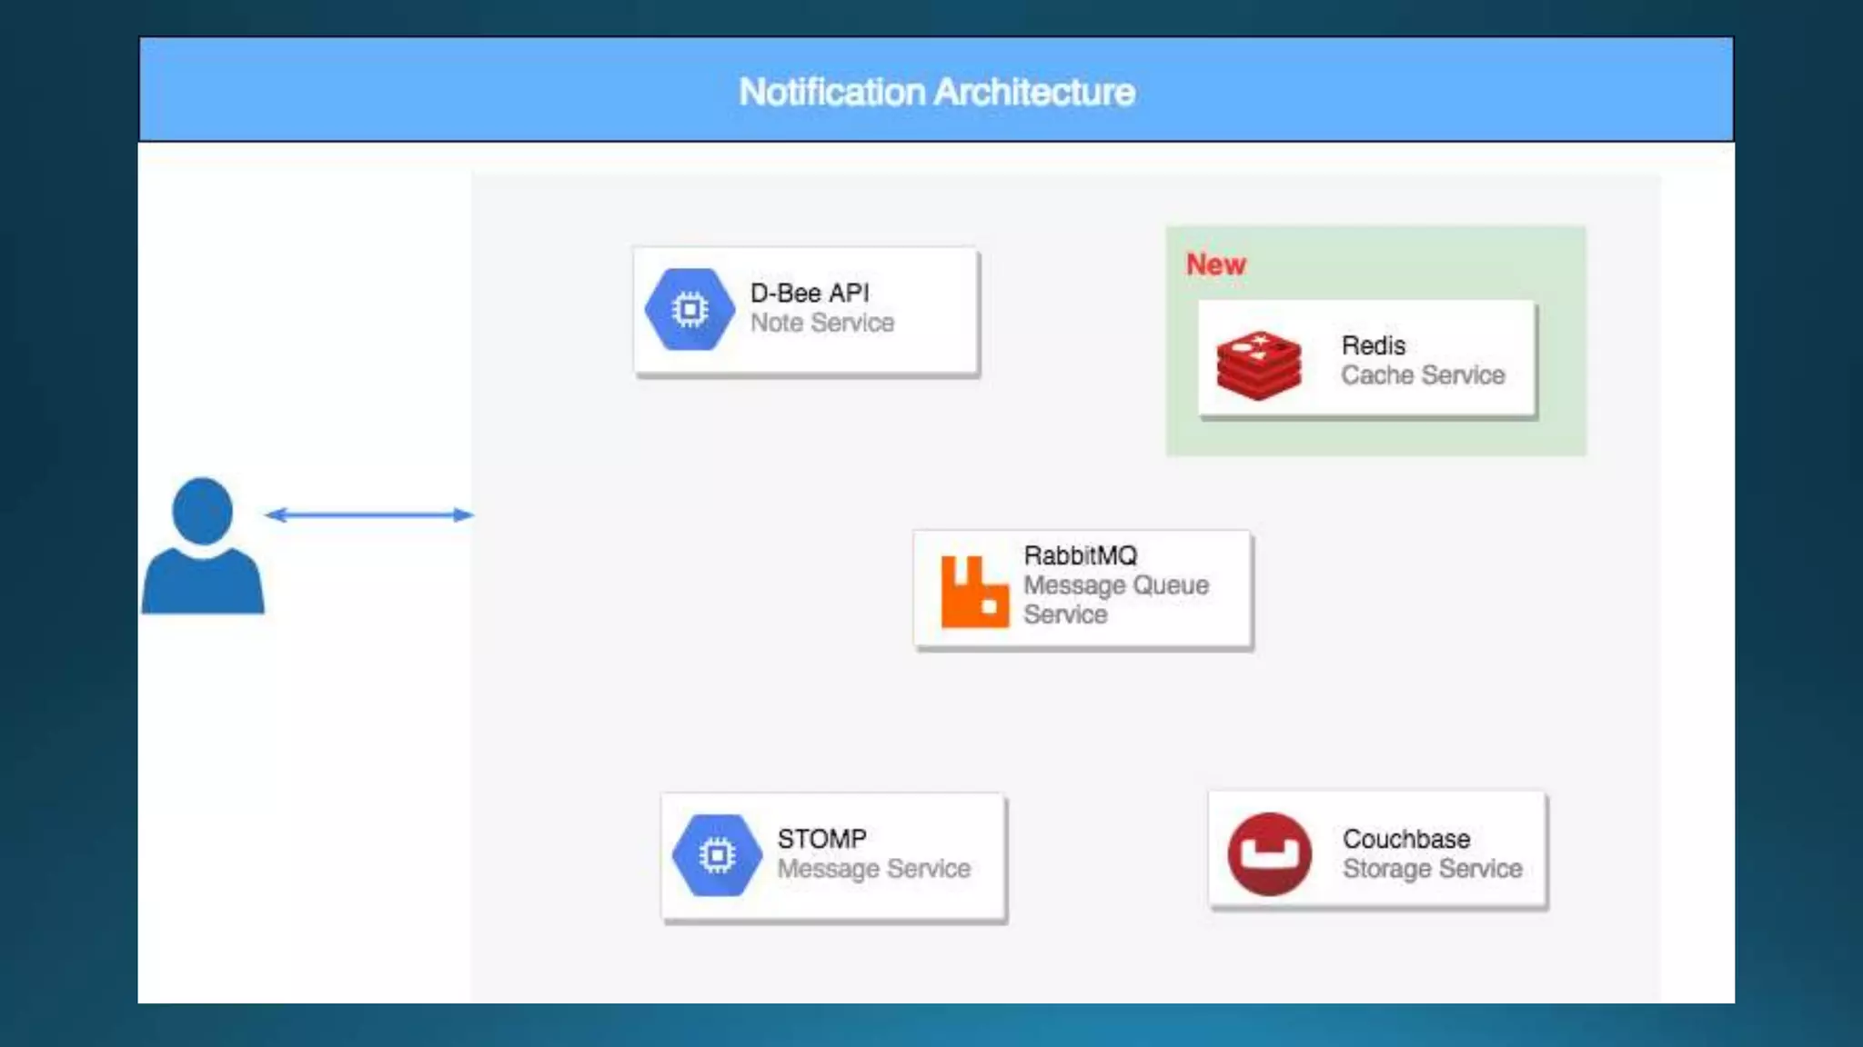The width and height of the screenshot is (1863, 1047).
Task: Click the Notification Architecture header title
Action: pyautogui.click(x=936, y=92)
